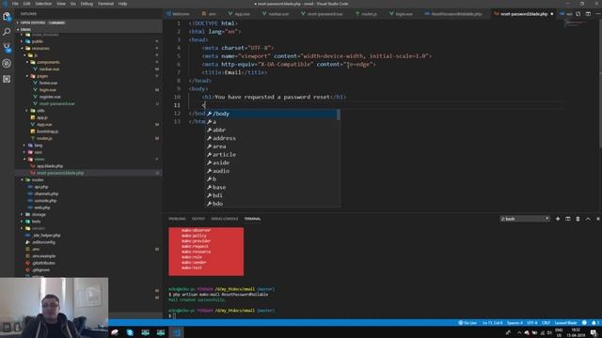Viewport: 602px width, 338px height.
Task: Click Go Live in status bar
Action: 467,323
